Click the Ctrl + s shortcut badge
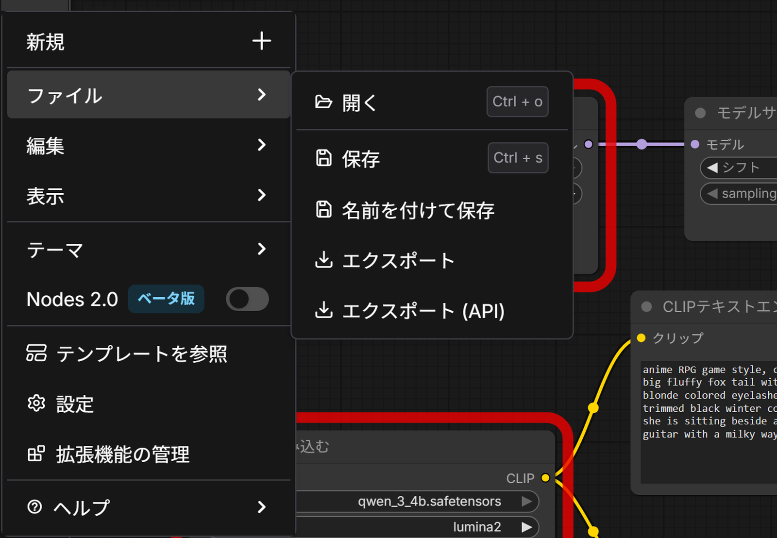The width and height of the screenshot is (777, 538). pyautogui.click(x=518, y=158)
